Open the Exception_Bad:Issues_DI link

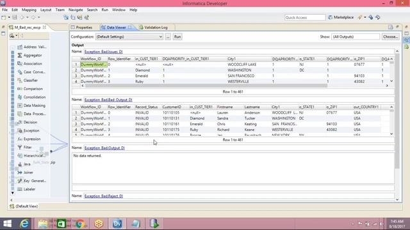[x=104, y=52]
